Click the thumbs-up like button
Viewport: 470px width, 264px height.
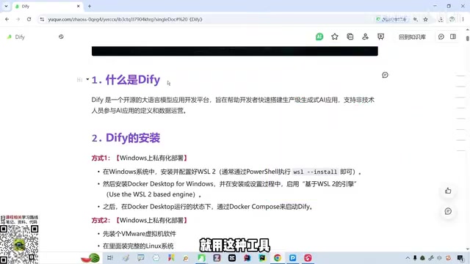tap(448, 191)
